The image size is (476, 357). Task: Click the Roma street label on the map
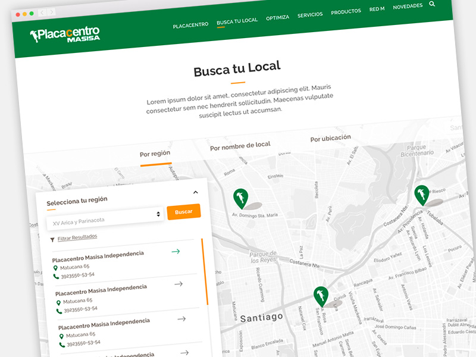[x=229, y=173]
